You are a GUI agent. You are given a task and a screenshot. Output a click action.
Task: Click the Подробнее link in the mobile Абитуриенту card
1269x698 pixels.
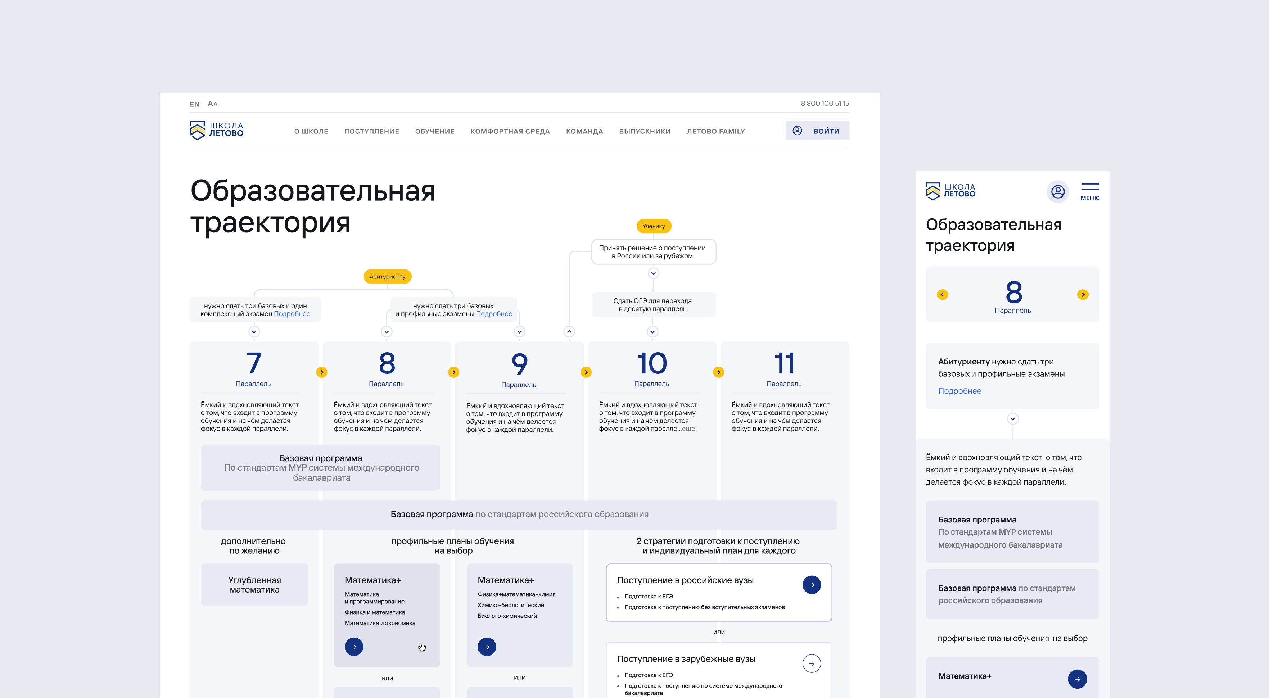[x=959, y=391]
